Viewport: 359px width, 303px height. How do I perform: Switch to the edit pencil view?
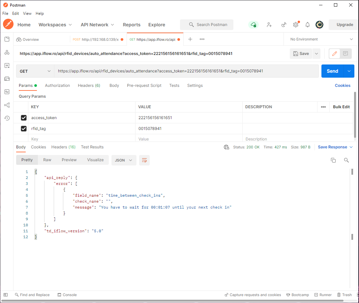(335, 54)
